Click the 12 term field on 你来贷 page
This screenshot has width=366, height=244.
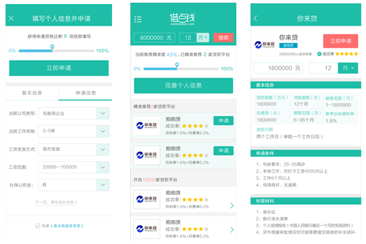(x=323, y=68)
